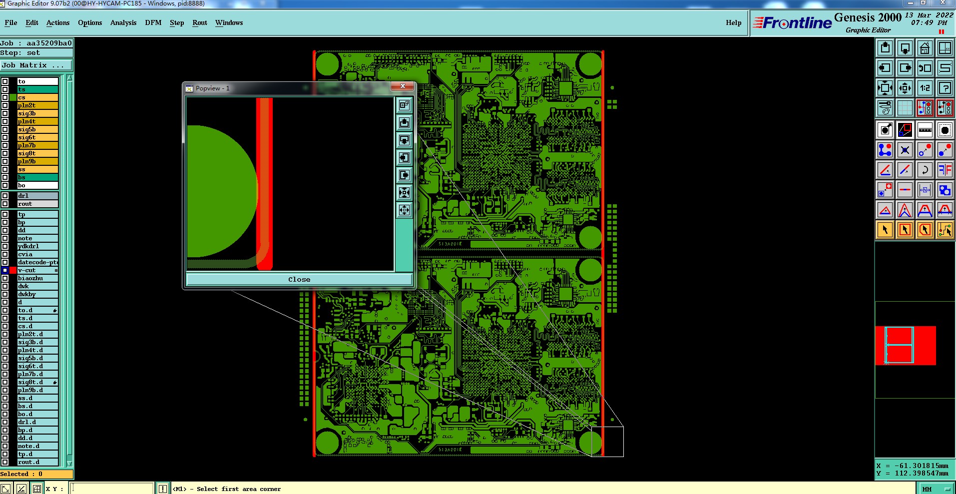956x494 pixels.
Task: Open the Edit menu
Action: click(x=32, y=22)
